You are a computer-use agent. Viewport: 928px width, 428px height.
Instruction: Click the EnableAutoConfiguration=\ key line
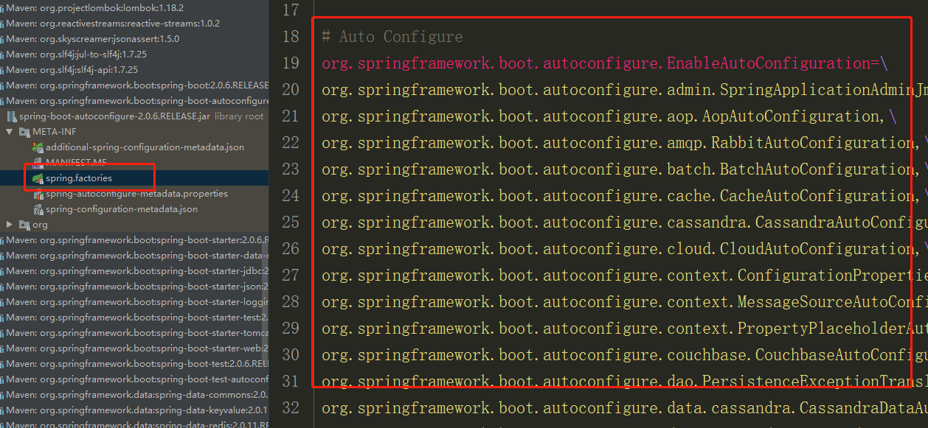[605, 63]
